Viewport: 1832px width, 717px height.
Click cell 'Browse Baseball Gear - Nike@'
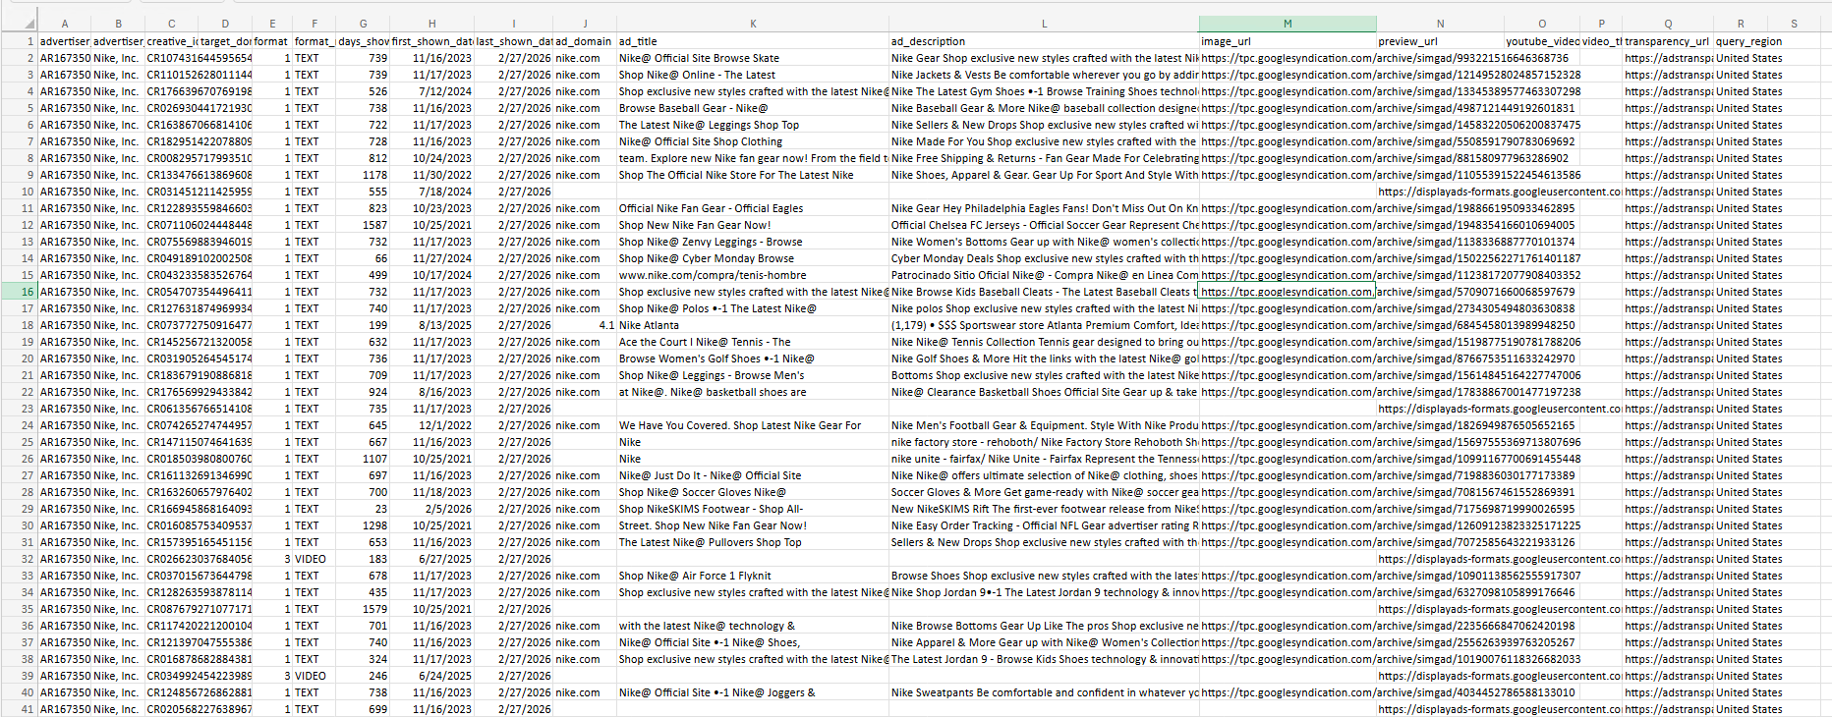pos(753,108)
